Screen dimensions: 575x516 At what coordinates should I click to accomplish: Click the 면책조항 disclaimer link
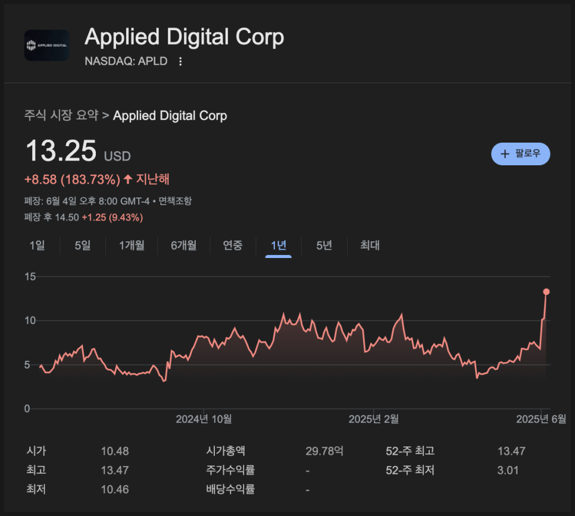click(x=175, y=201)
